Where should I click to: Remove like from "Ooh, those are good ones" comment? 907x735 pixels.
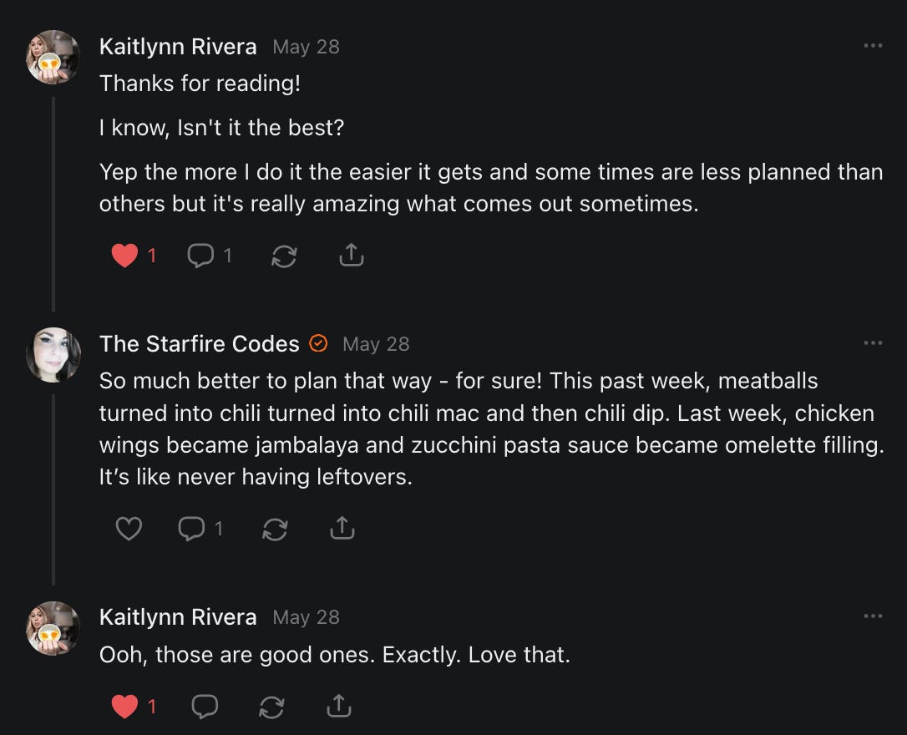click(124, 707)
